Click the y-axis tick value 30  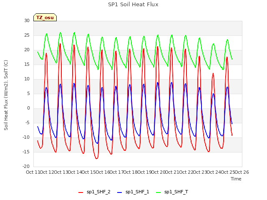27,21
